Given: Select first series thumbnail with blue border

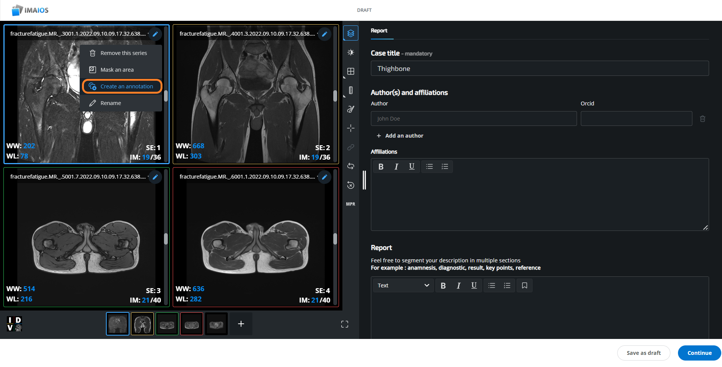Looking at the screenshot, I should click(x=118, y=324).
